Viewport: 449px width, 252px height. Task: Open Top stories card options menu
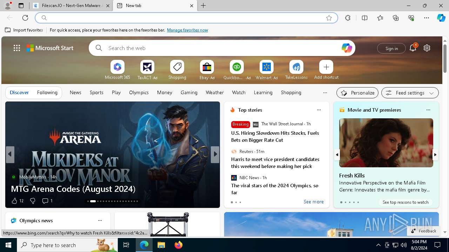click(319, 110)
